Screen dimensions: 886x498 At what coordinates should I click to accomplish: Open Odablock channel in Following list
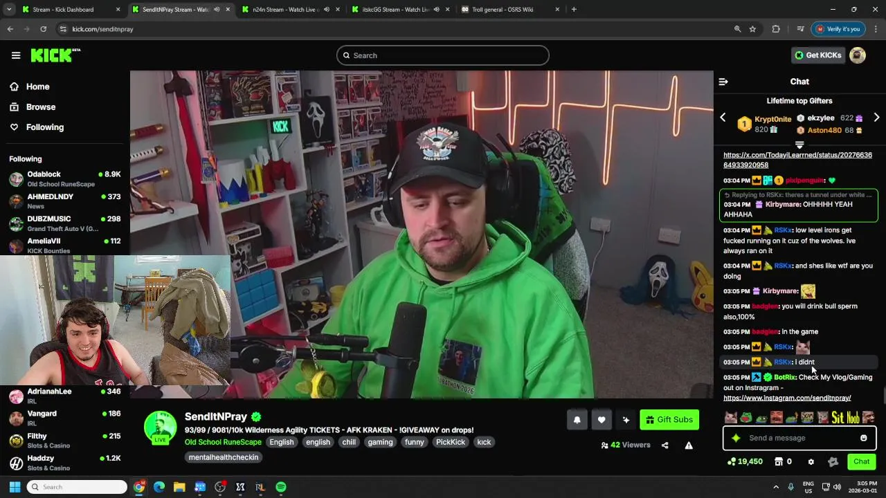click(x=64, y=179)
